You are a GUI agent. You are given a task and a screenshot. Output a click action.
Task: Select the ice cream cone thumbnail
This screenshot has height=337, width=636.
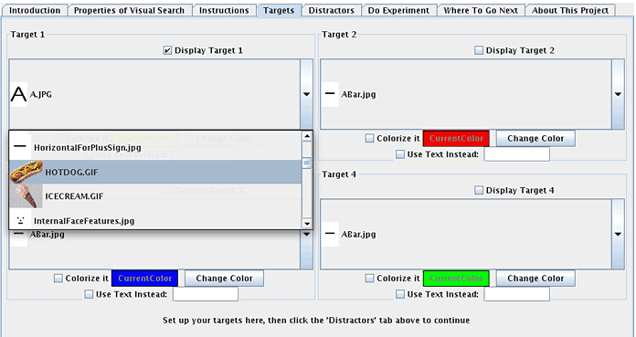(26, 195)
